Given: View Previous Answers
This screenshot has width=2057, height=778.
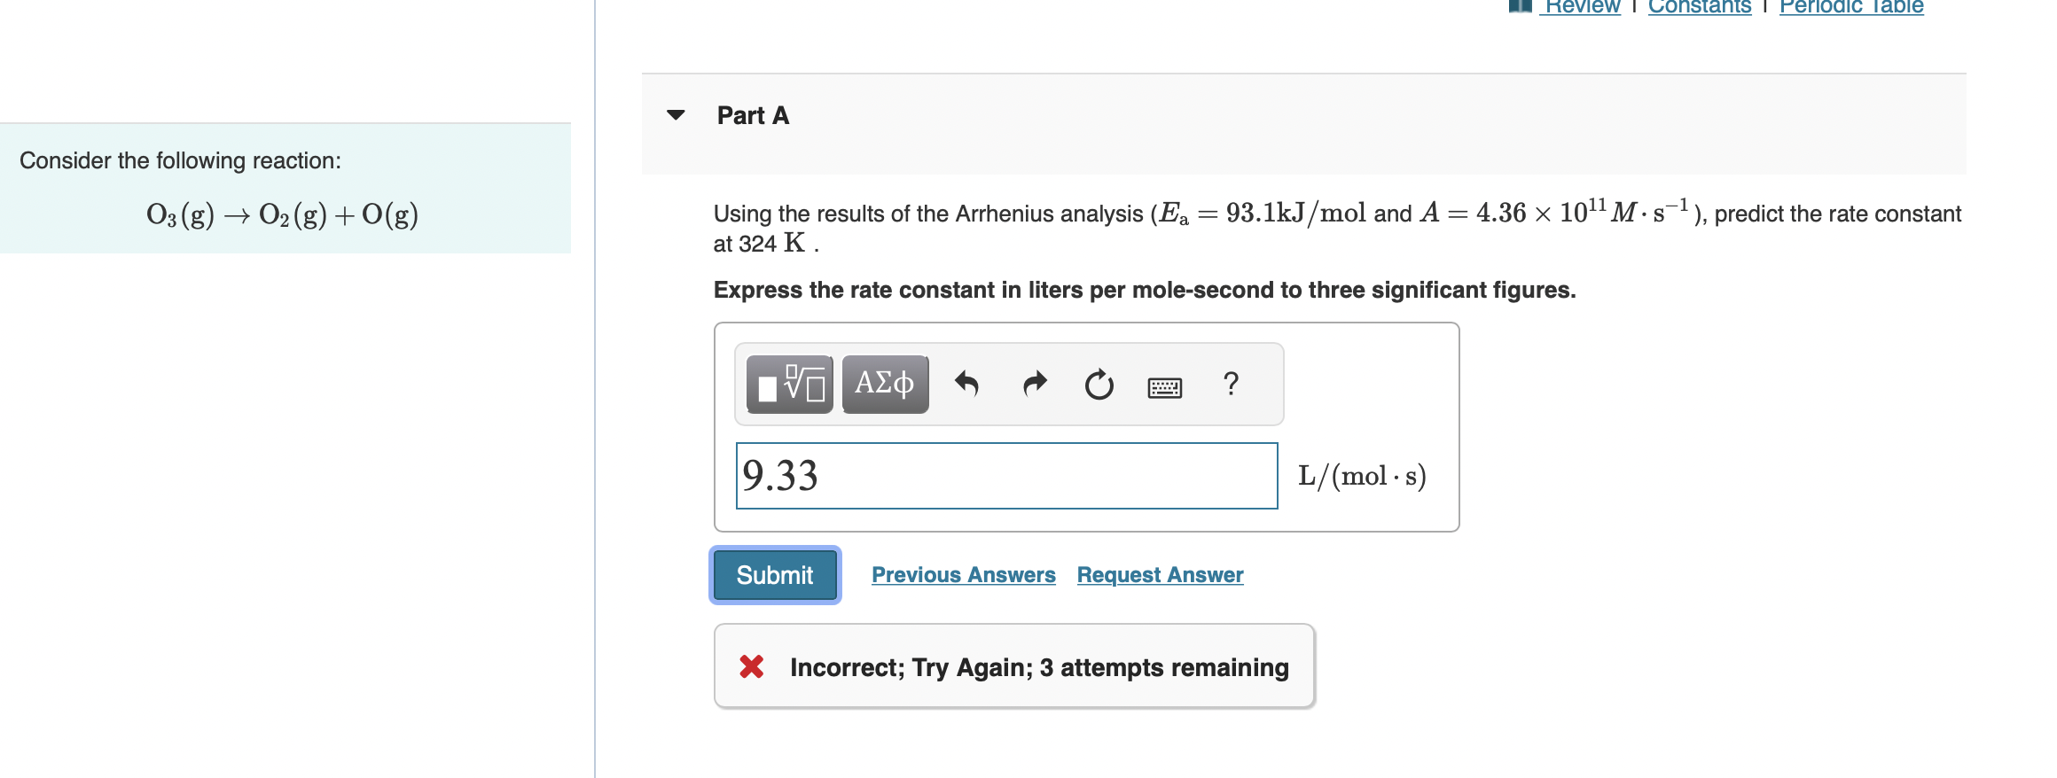Looking at the screenshot, I should [x=963, y=574].
